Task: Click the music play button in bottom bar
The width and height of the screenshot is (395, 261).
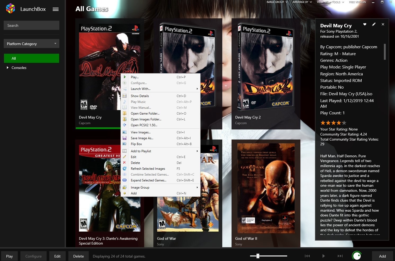Action: [323, 256]
